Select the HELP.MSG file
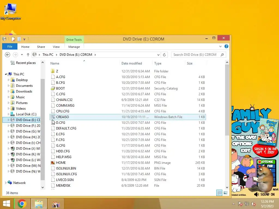The height and width of the screenshot is (209, 279). (x=64, y=157)
